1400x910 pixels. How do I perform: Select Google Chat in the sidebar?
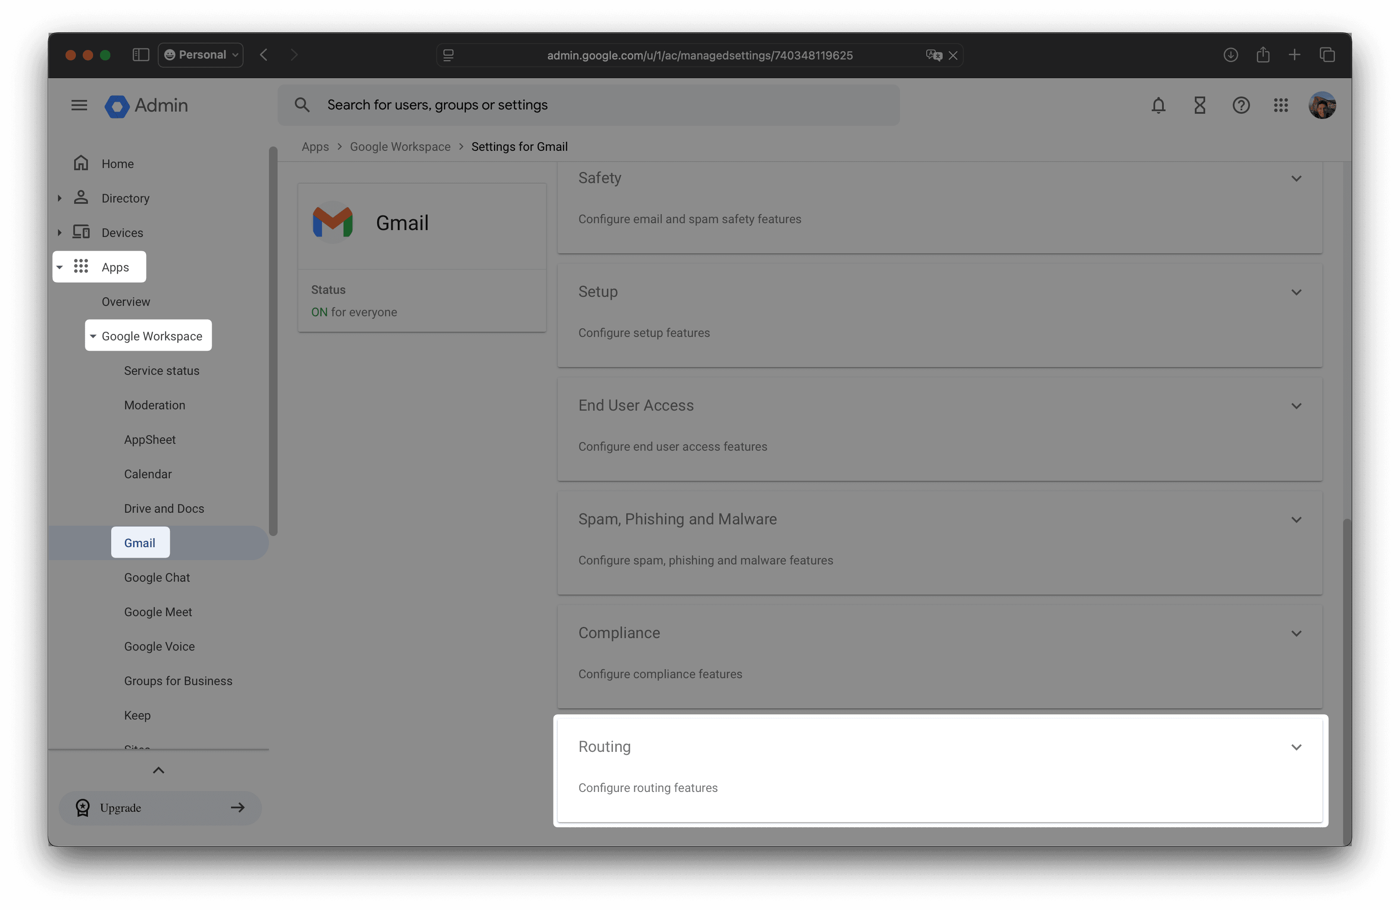[156, 577]
